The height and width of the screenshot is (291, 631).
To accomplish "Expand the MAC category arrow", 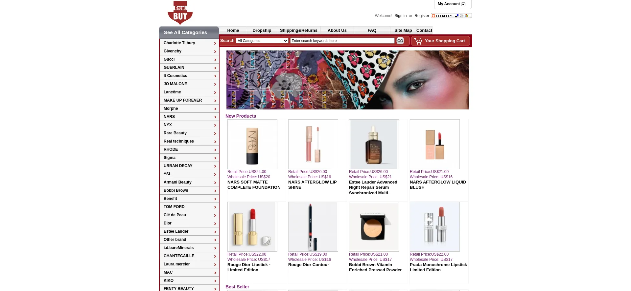I will click(215, 273).
